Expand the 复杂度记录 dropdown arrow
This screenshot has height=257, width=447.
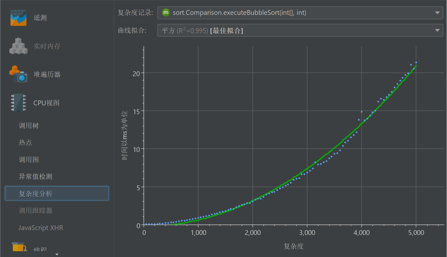click(437, 13)
